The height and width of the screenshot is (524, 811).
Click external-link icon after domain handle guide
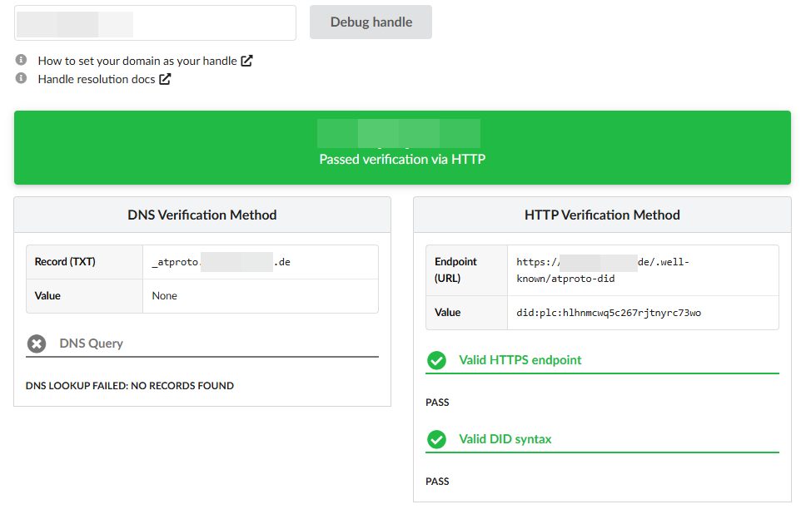[x=246, y=61]
